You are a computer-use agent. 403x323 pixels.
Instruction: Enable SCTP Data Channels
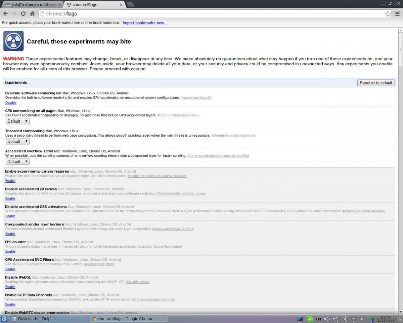[10, 304]
